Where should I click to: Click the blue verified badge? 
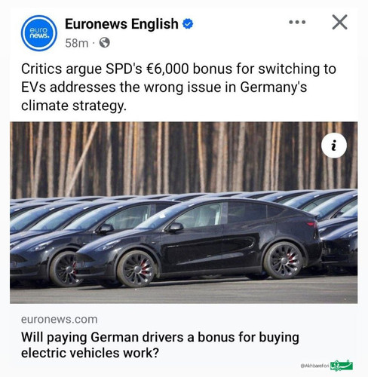coord(188,24)
